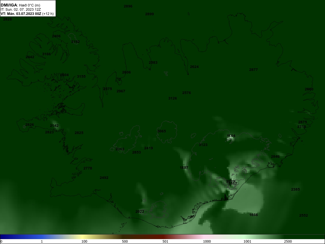
Task: Click the map value 2406
Action: tap(56, 36)
